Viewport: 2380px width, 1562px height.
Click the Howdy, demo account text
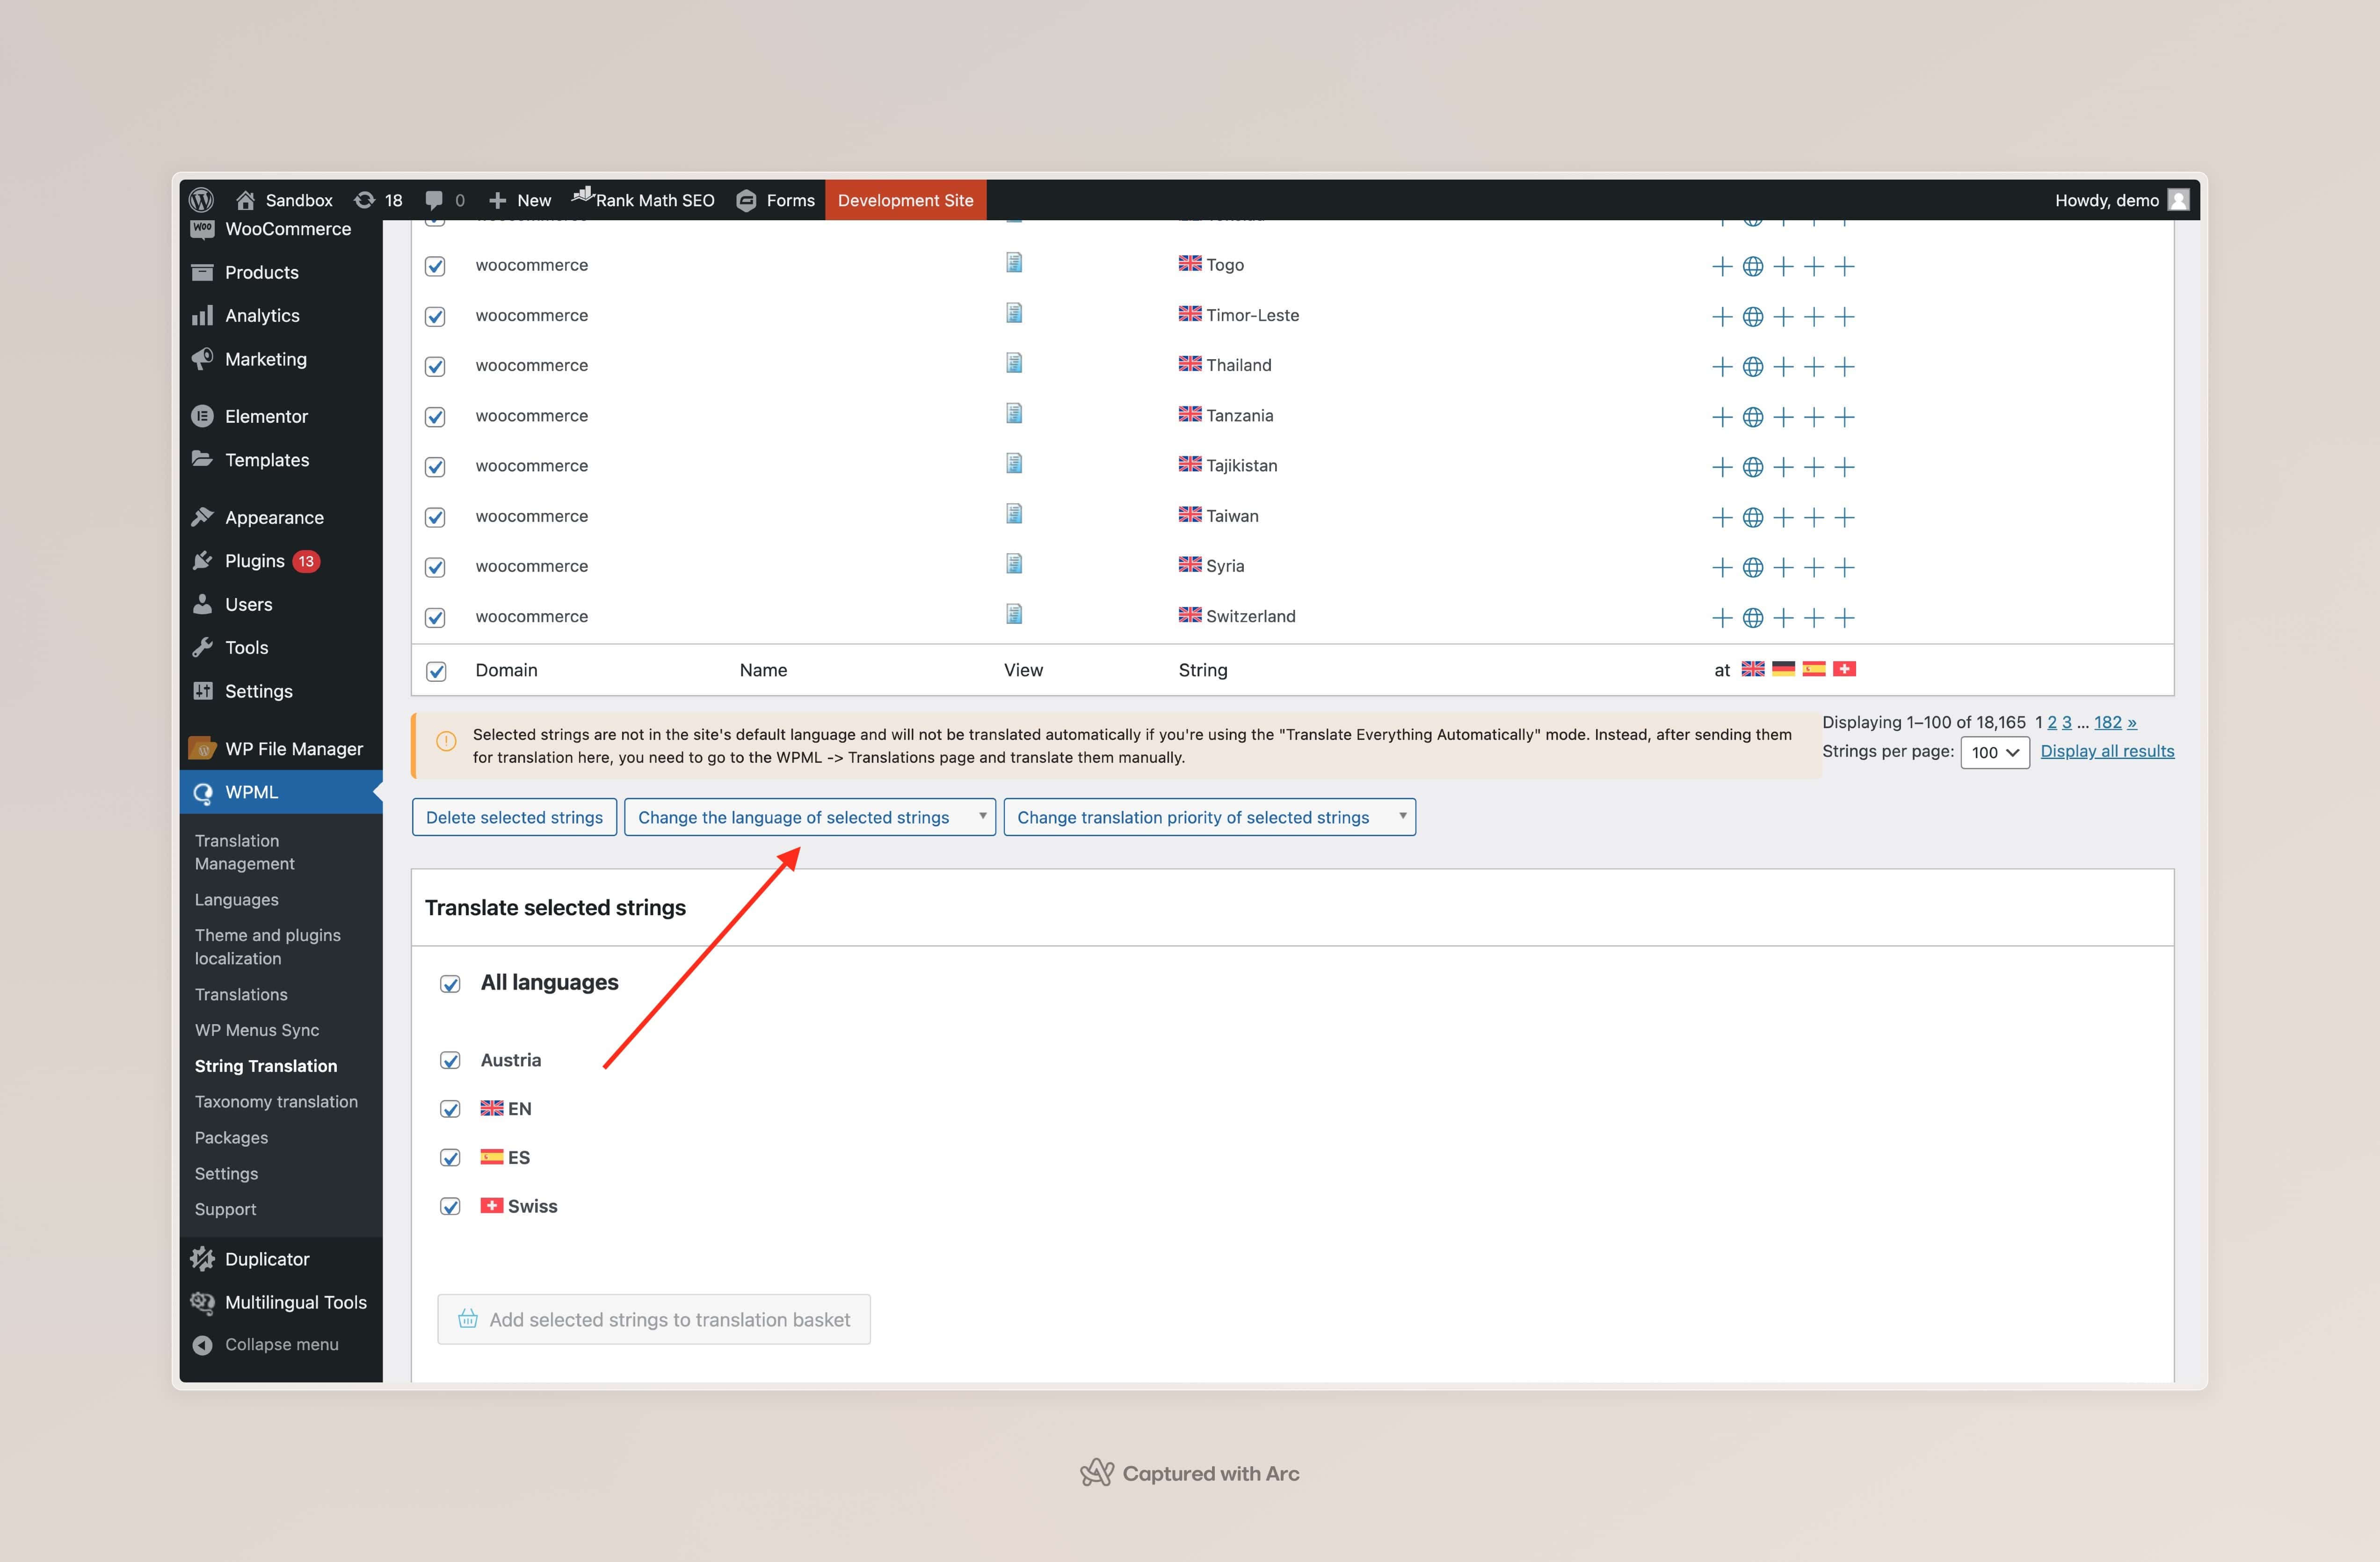click(2106, 200)
